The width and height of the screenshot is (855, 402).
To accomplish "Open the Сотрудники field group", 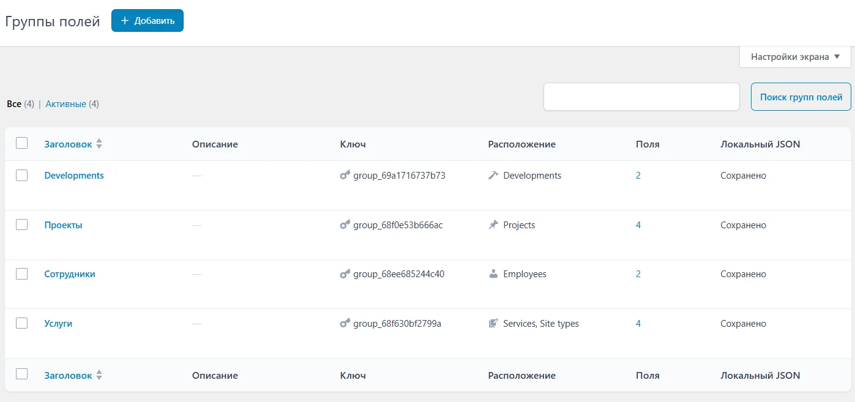I will pyautogui.click(x=70, y=274).
